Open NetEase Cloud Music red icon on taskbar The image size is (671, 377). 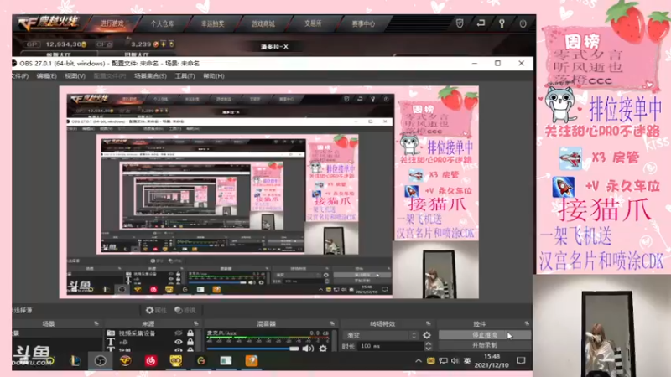coord(151,361)
